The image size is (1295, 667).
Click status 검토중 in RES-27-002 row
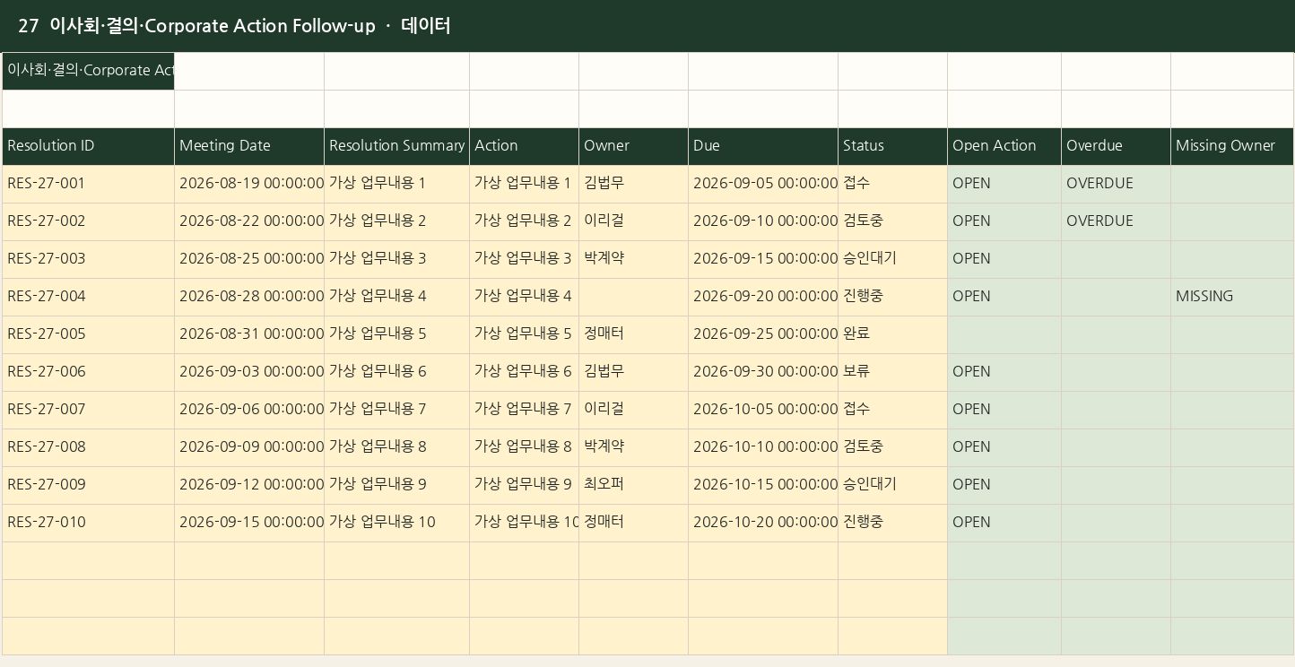point(892,221)
